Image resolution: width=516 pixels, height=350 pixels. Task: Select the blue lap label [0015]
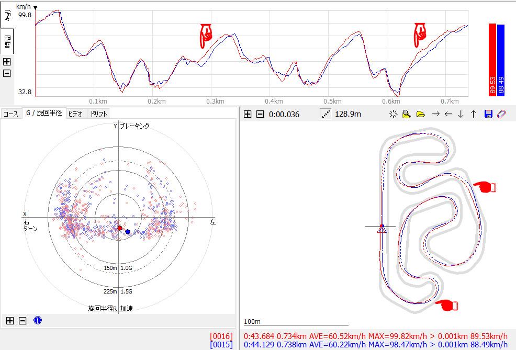(221, 345)
